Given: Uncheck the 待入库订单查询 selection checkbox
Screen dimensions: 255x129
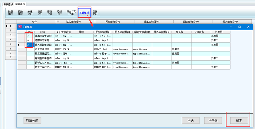Looking at the screenshot, I should [x=29, y=45].
